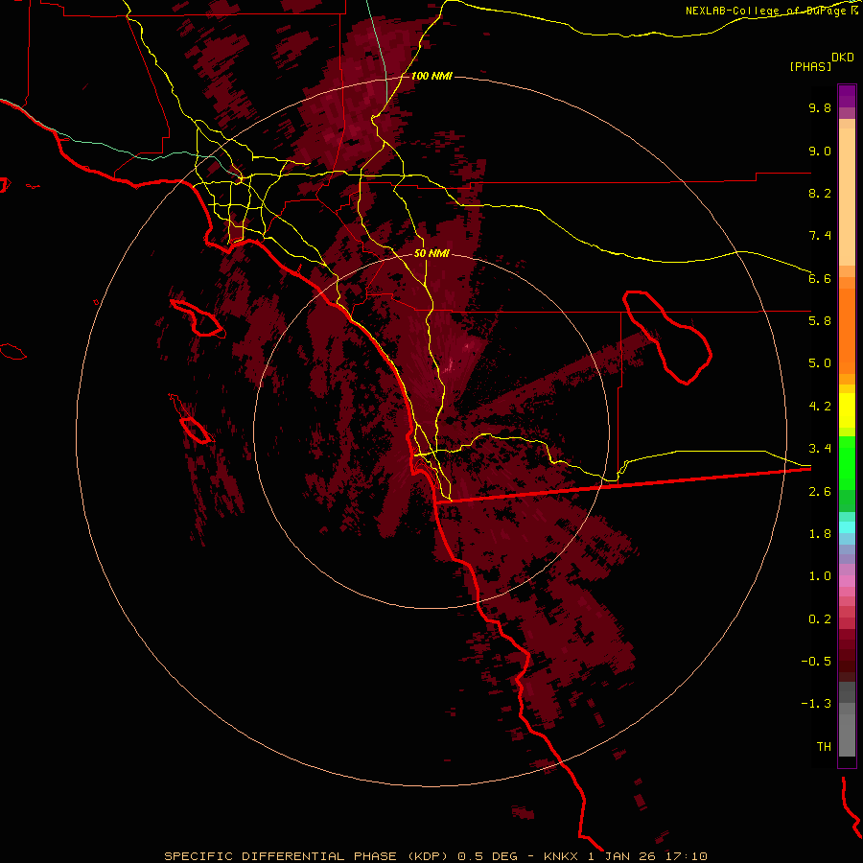Click the DKD label above the color scale
Image resolution: width=863 pixels, height=863 pixels.
843,58
